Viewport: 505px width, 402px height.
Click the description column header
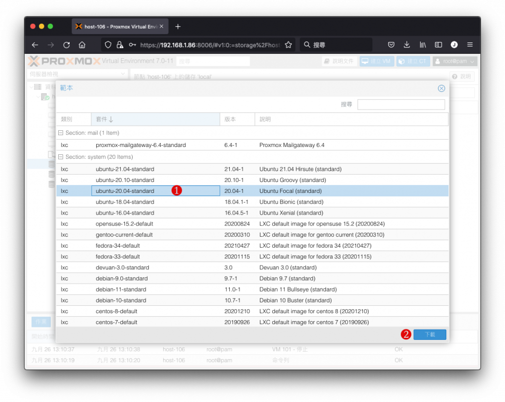pyautogui.click(x=351, y=119)
